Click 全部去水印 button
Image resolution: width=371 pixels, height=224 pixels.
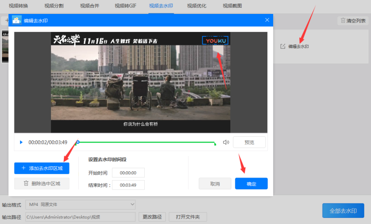[343, 211]
